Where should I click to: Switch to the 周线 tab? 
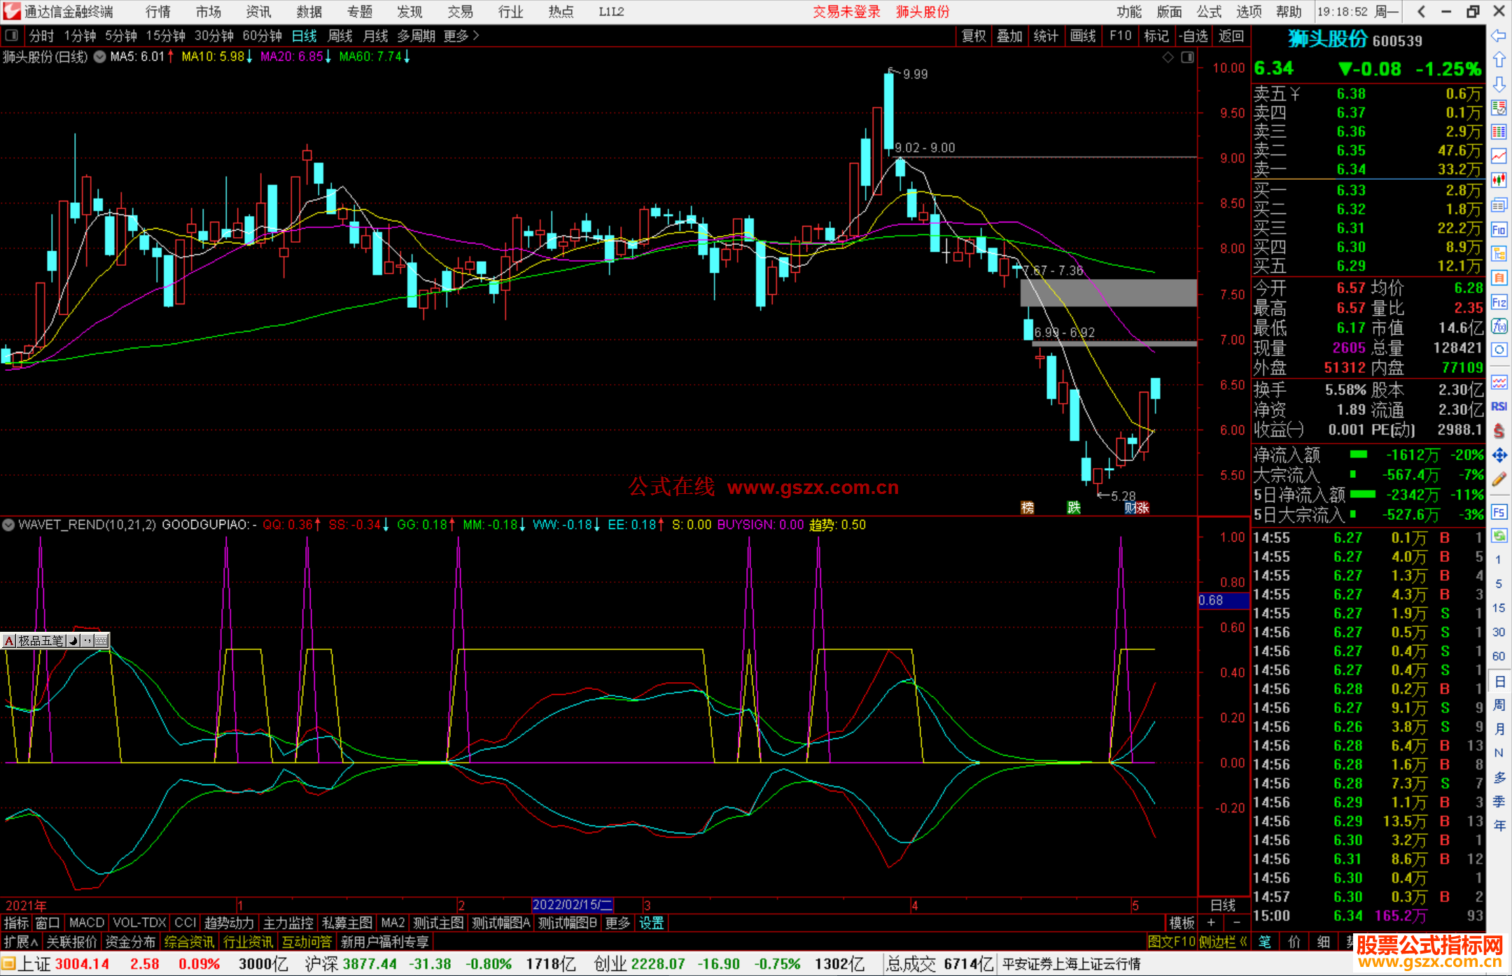click(x=340, y=36)
